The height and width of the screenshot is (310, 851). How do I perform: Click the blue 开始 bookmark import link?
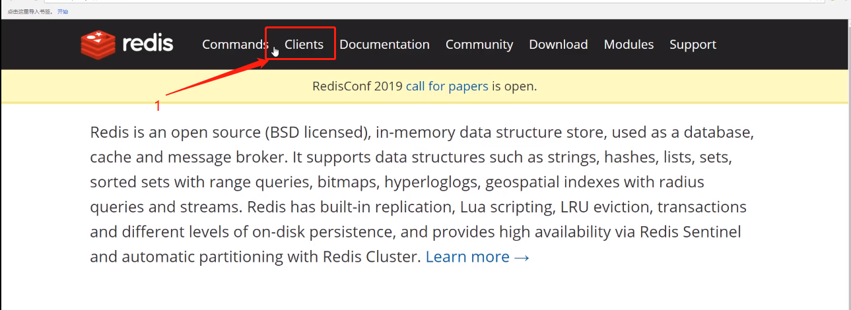tap(63, 11)
